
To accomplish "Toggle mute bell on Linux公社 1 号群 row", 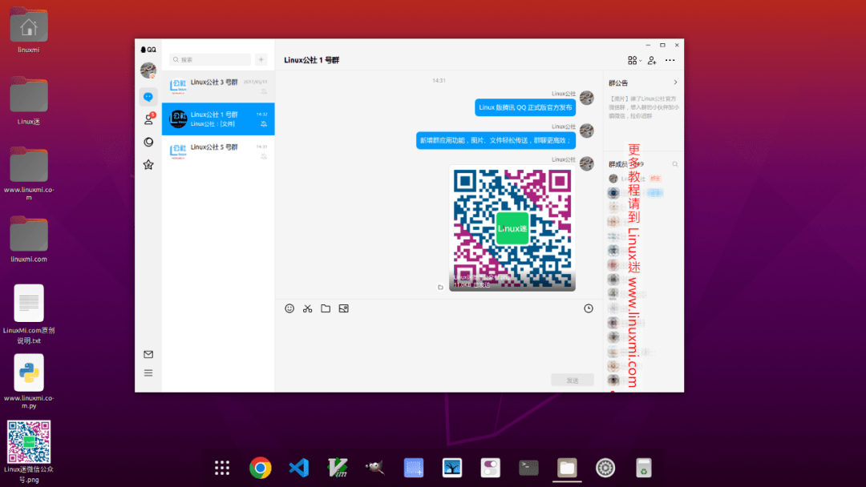I will [264, 124].
